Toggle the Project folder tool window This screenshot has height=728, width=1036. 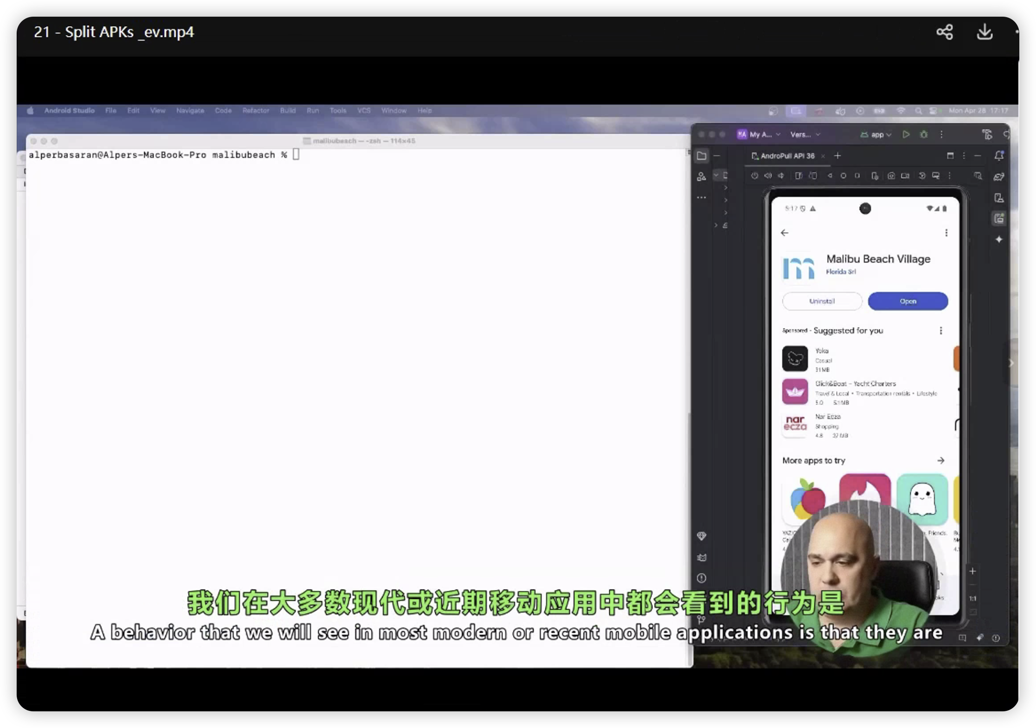(702, 156)
